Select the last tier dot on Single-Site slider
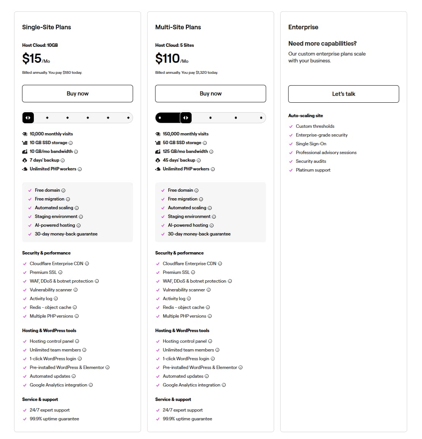This screenshot has width=422, height=439. pos(129,118)
